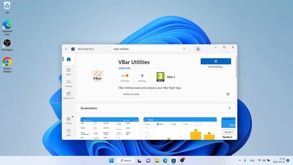Image resolution: width=293 pixels, height=165 pixels.
Task: Click the ENG language indicator
Action: click(252, 160)
